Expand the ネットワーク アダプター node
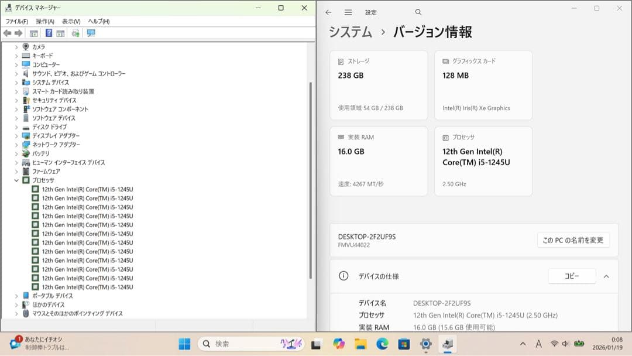The height and width of the screenshot is (356, 632). tap(16, 145)
